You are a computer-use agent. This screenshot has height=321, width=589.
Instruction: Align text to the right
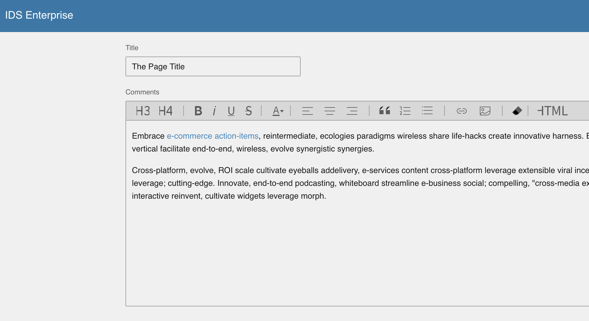click(352, 111)
